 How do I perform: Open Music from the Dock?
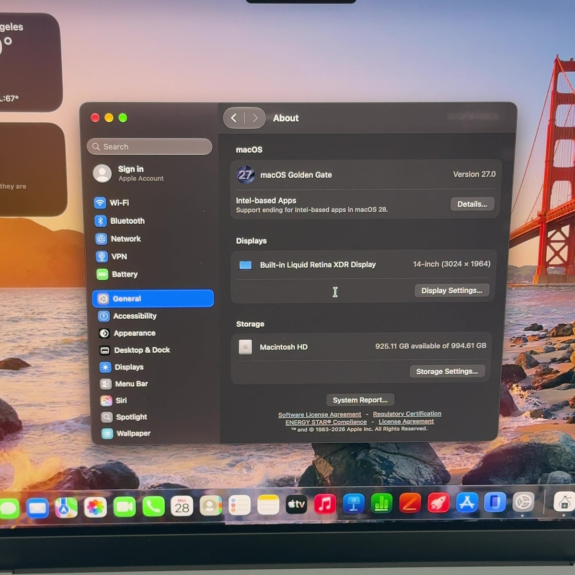(x=325, y=504)
